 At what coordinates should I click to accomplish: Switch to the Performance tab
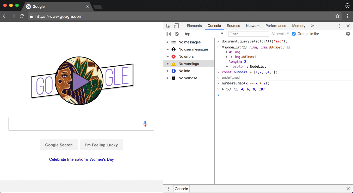point(276,26)
